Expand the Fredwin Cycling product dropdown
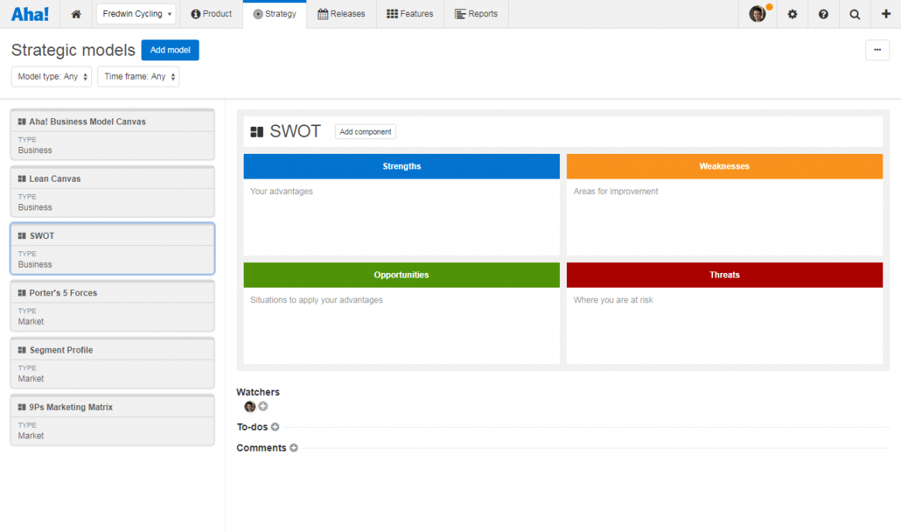901x532 pixels. 136,14
